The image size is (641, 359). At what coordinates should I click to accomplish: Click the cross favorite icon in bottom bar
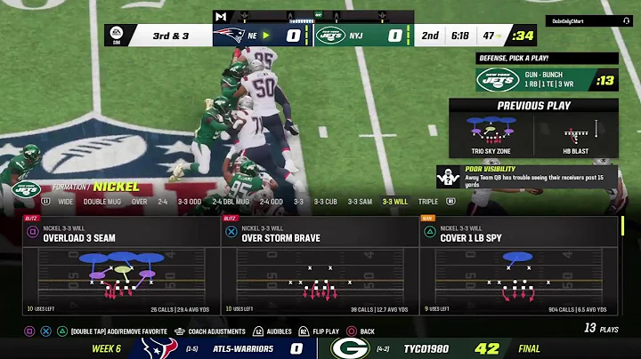[x=45, y=331]
